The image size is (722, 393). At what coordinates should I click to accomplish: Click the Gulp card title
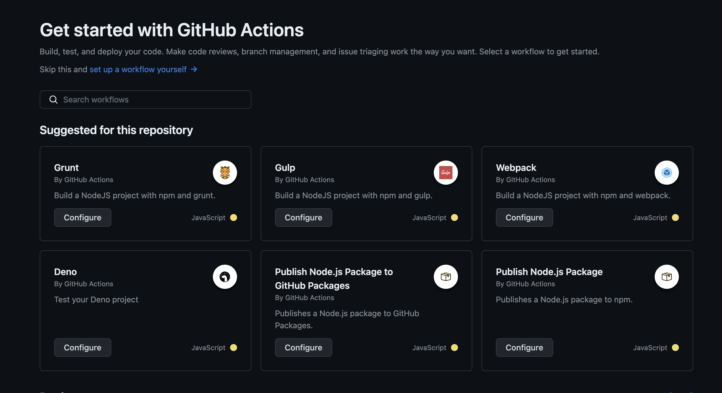[x=285, y=168]
